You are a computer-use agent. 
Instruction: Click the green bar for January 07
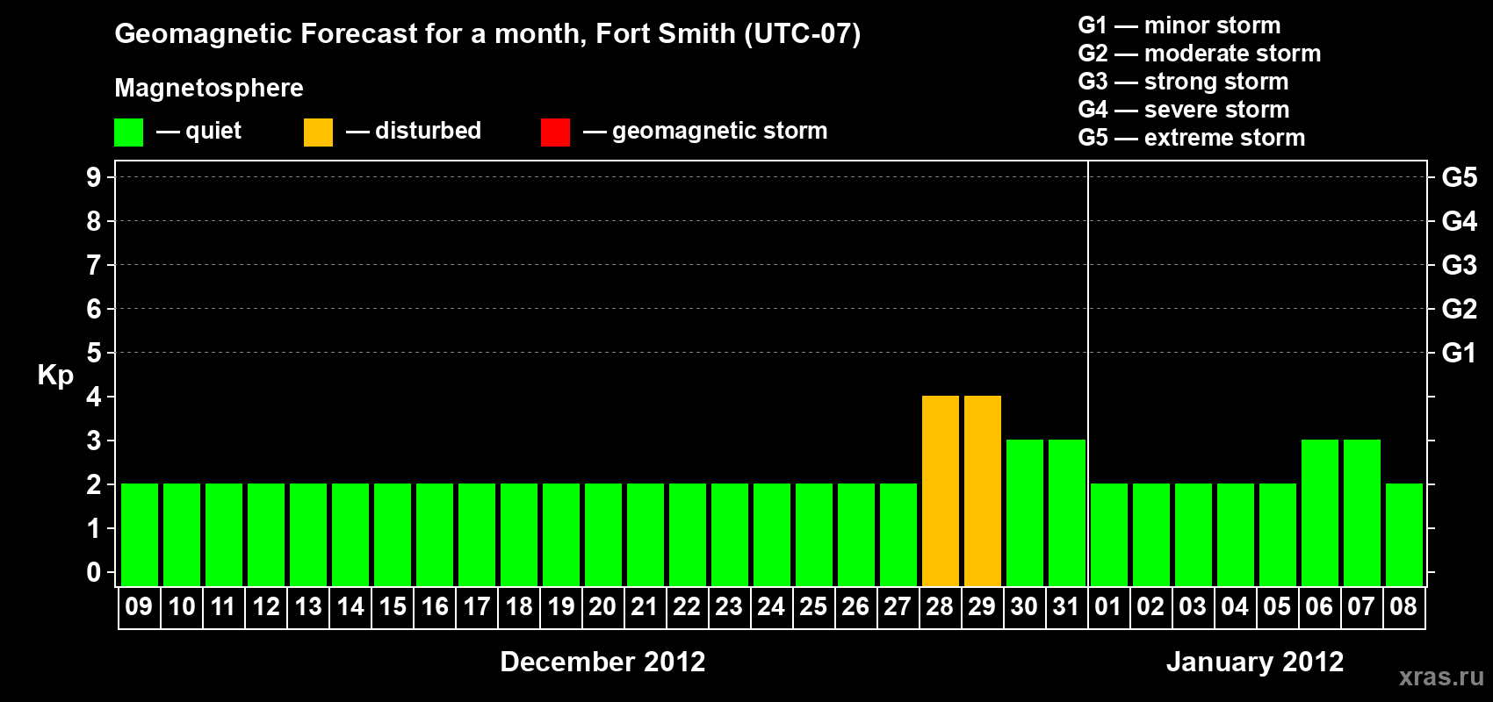(1362, 512)
